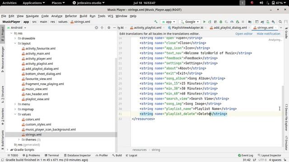Click Hide notification link

point(268,34)
